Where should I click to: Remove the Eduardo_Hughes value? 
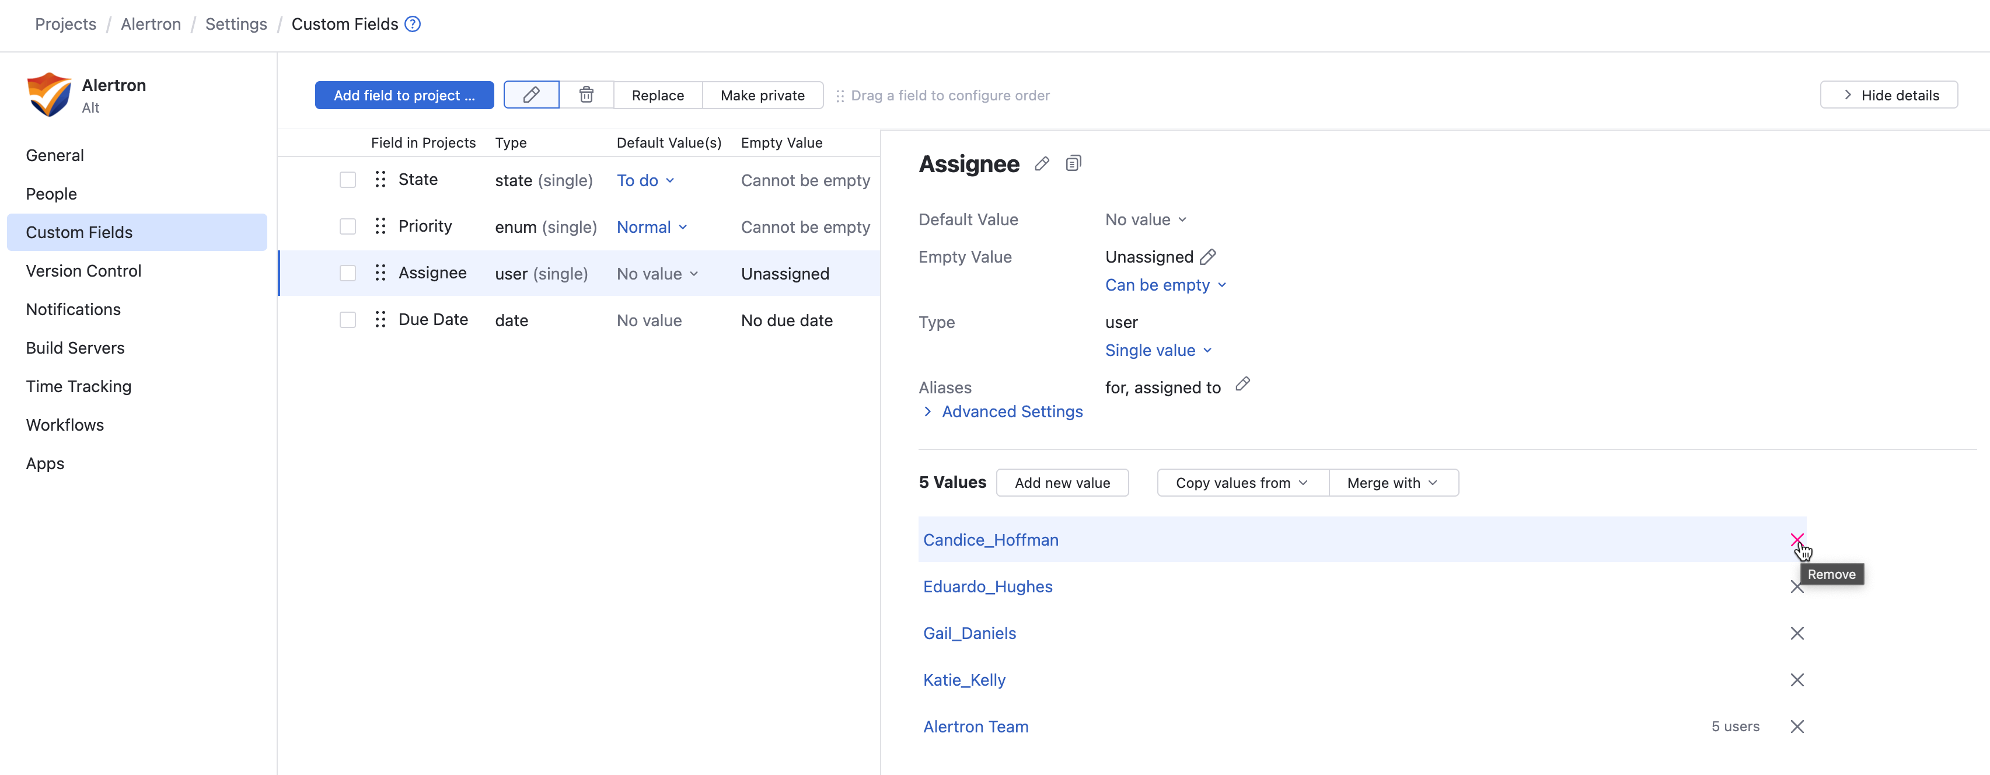(1797, 587)
